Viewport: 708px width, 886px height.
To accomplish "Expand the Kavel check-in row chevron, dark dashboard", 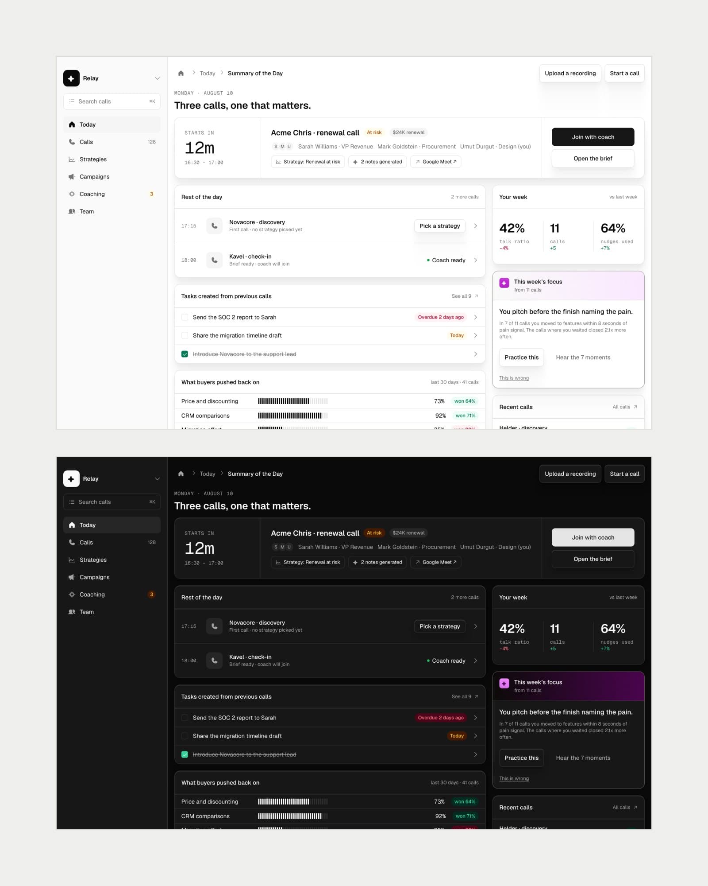I will tap(476, 661).
